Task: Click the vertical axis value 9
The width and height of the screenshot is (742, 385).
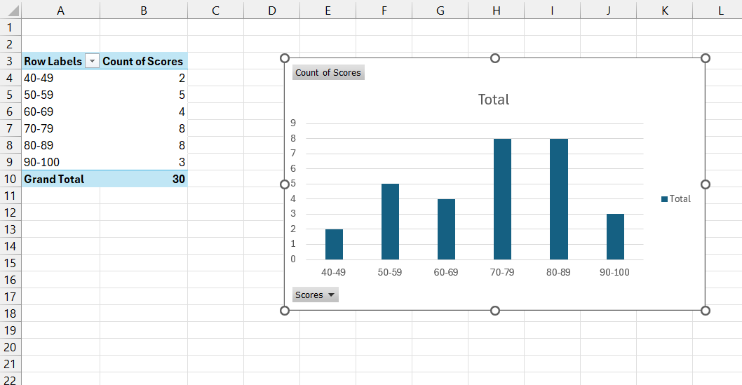Action: pyautogui.click(x=293, y=123)
